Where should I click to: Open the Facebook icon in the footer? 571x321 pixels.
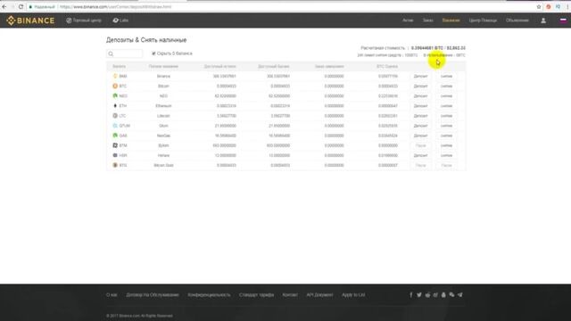pos(411,295)
